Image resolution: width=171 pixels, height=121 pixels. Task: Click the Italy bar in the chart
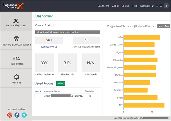click(x=144, y=105)
